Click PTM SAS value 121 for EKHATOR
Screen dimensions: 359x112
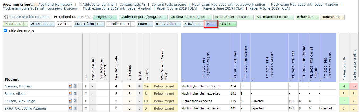point(293,108)
